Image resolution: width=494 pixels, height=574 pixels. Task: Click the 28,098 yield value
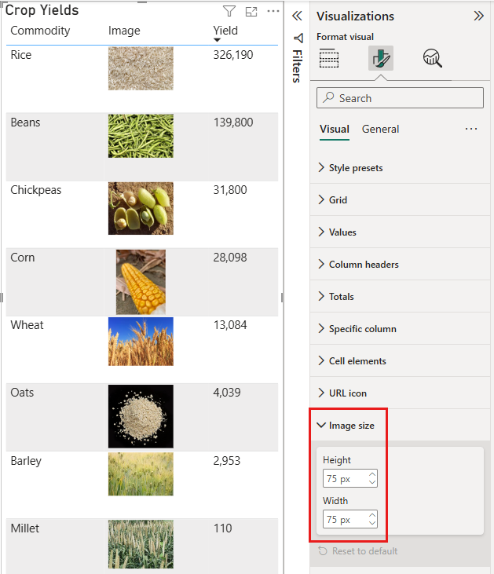coord(230,258)
